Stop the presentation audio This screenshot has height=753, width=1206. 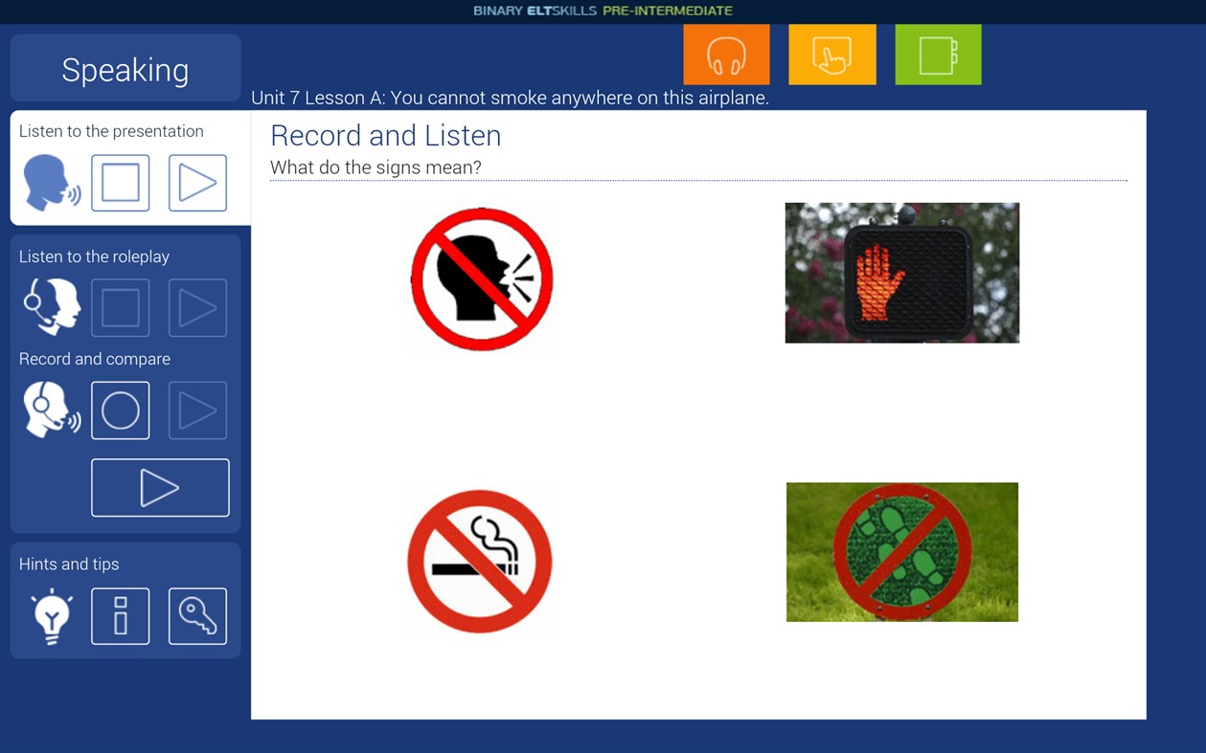(121, 183)
